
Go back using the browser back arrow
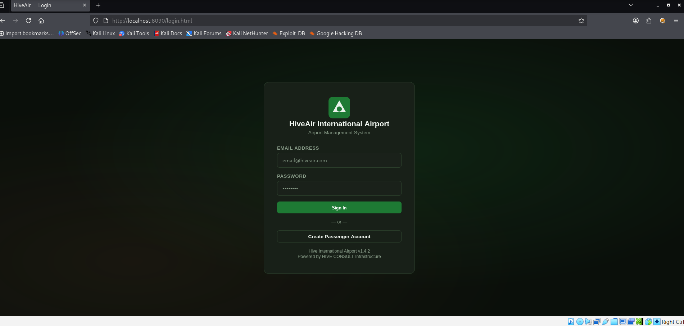click(x=3, y=21)
